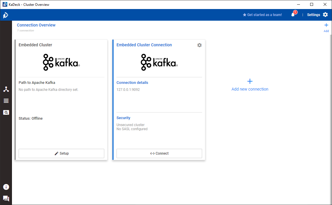The width and height of the screenshot is (332, 205).
Task: Minimize the KaDeck window
Action: click(x=299, y=4)
